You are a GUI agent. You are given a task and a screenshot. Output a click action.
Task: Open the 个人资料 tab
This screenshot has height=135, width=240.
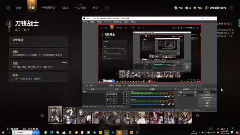tap(80, 8)
